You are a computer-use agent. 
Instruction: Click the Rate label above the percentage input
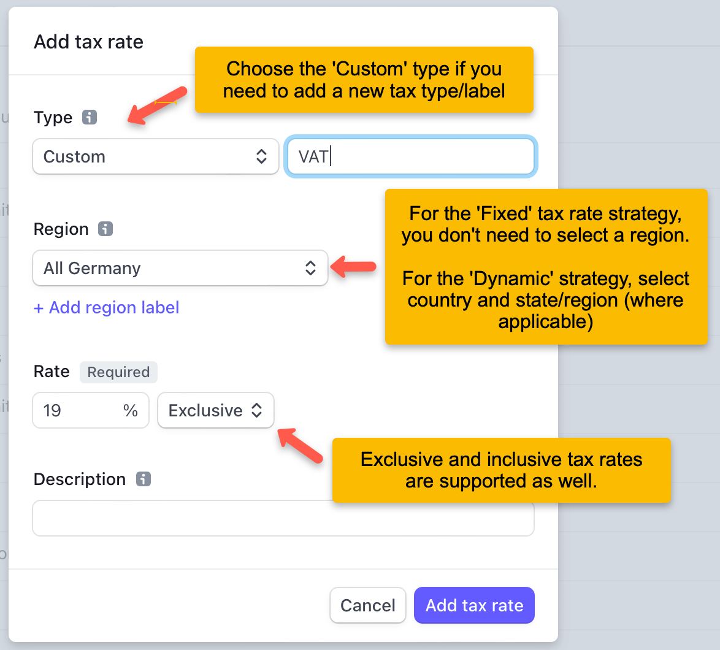(52, 371)
